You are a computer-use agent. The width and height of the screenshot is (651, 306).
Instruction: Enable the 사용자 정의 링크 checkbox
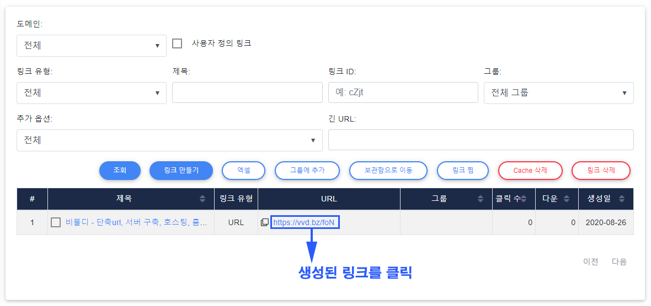(x=177, y=43)
